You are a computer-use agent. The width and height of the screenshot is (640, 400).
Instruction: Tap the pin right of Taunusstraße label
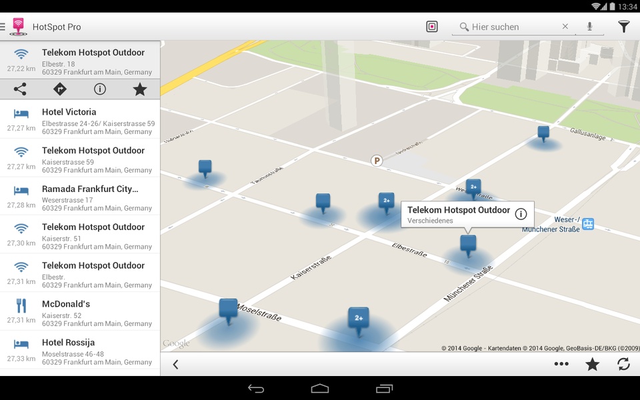pyautogui.click(x=323, y=203)
